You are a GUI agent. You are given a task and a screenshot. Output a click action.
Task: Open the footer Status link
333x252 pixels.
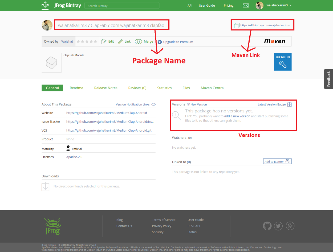click(x=192, y=232)
